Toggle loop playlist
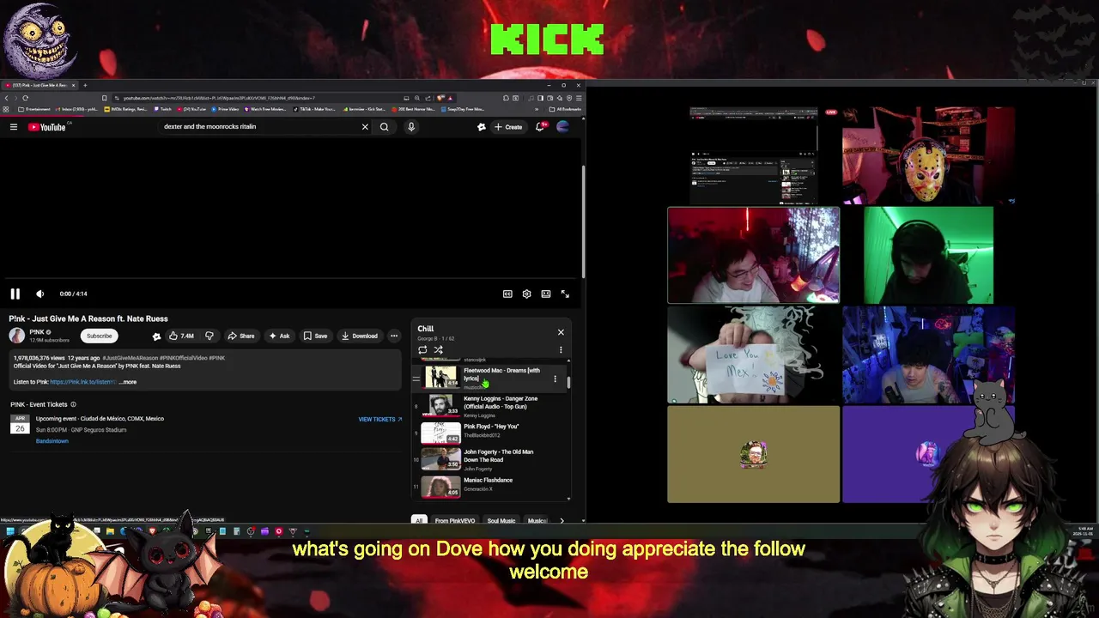 coord(422,349)
